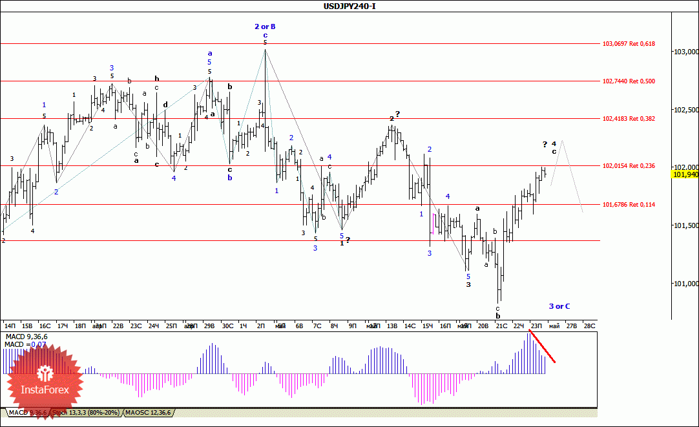Click the 22Ч date marker

(519, 326)
